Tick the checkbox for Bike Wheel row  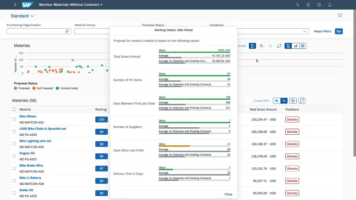[14, 119]
